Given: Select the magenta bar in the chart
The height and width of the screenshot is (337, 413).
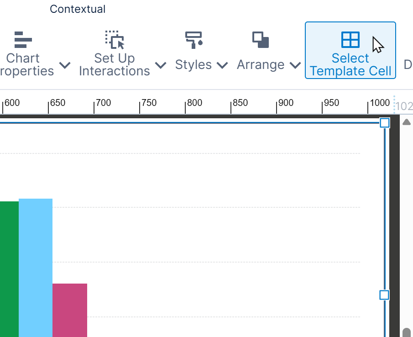Looking at the screenshot, I should tap(69, 311).
